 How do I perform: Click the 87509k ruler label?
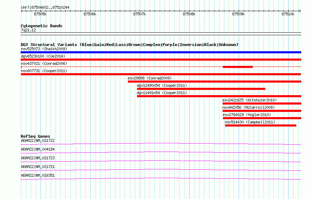[238, 14]
